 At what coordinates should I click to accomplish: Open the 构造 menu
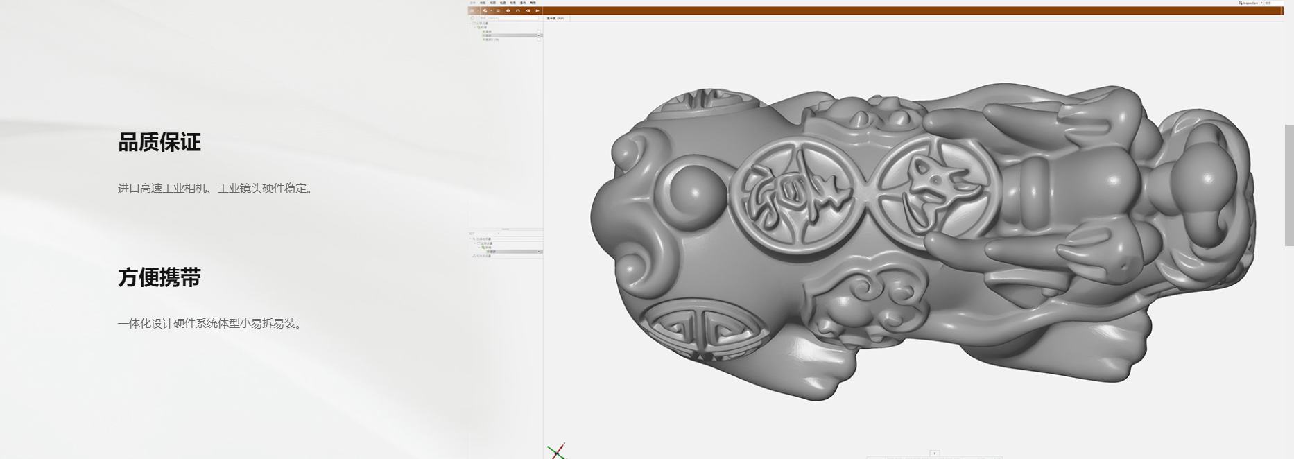point(503,3)
